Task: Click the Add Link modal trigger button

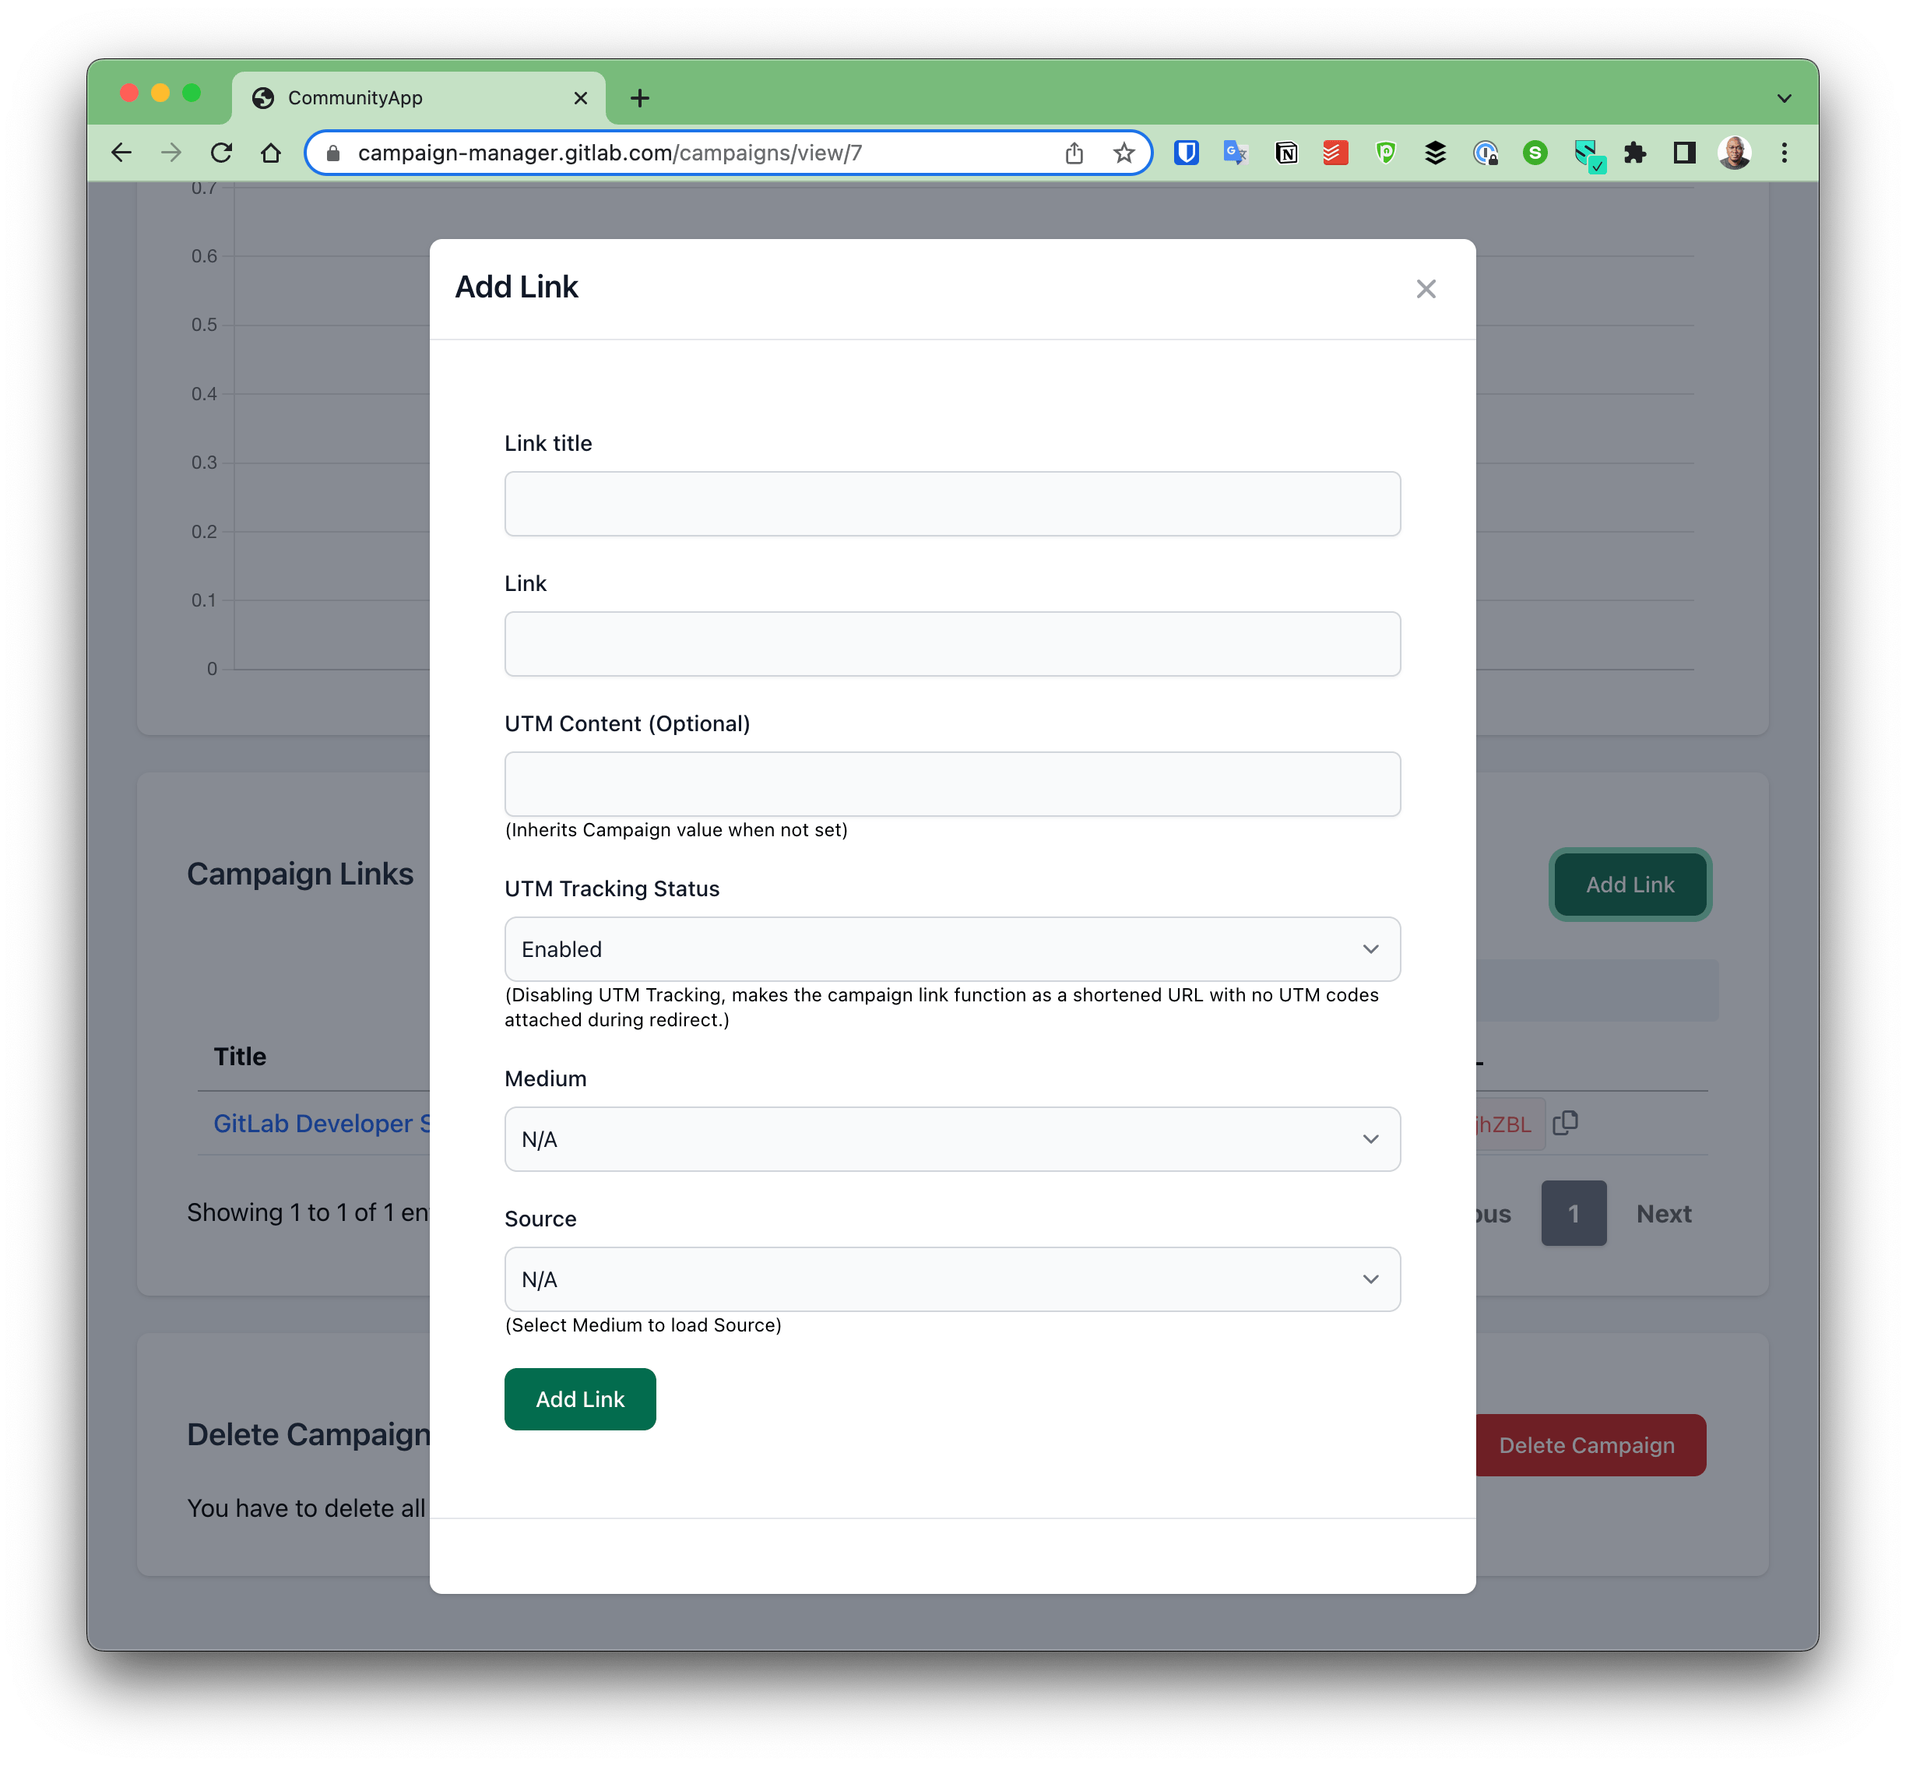Action: pos(1630,883)
